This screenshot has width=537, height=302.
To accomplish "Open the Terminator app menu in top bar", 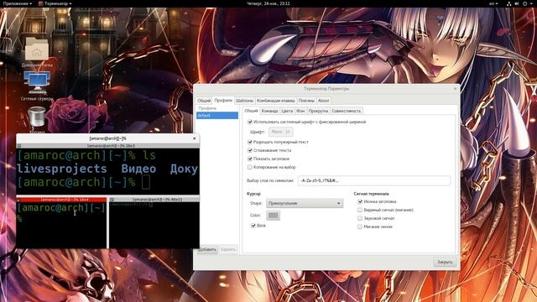I will point(55,3).
